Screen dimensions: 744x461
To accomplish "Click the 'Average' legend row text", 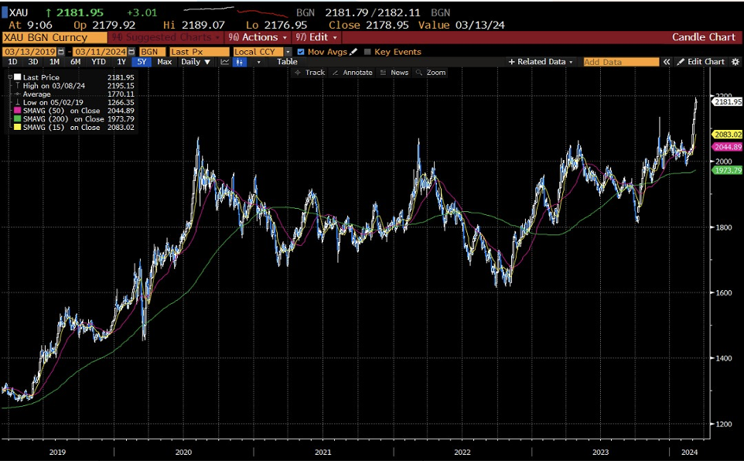I will tap(36, 94).
